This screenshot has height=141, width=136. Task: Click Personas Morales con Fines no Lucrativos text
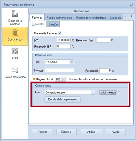[92, 79]
